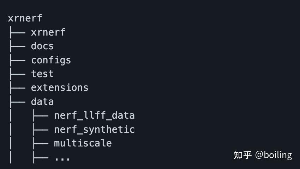
Task: Click the branch connector before multiscale
Action: click(x=40, y=143)
